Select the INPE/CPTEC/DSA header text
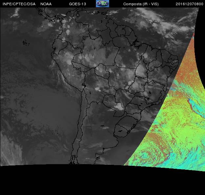The image size is (205, 195). [19, 4]
